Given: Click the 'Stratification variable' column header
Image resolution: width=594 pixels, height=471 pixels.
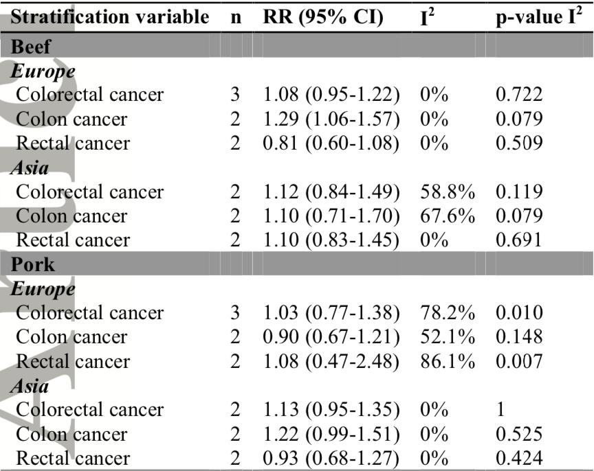Looking at the screenshot, I should coord(110,19).
